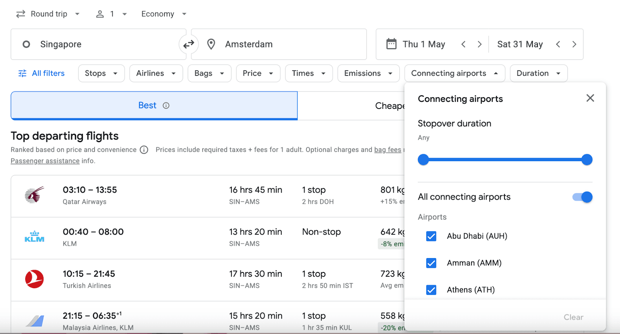Viewport: 620px width, 334px height.
Task: Go to next departure date arrow
Action: click(479, 44)
